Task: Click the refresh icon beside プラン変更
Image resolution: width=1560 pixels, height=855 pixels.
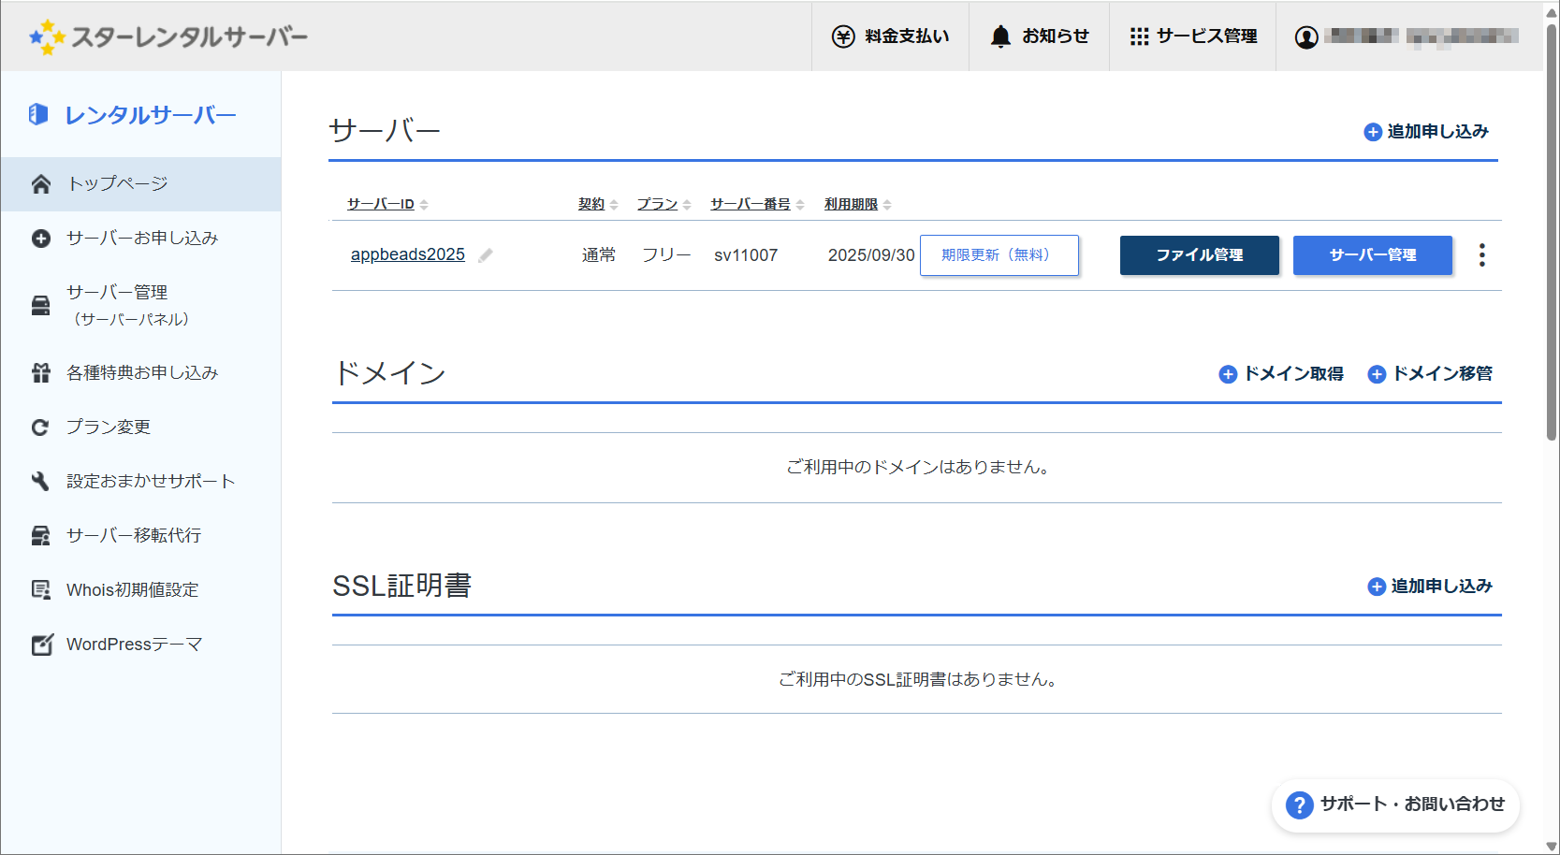Action: click(x=40, y=427)
